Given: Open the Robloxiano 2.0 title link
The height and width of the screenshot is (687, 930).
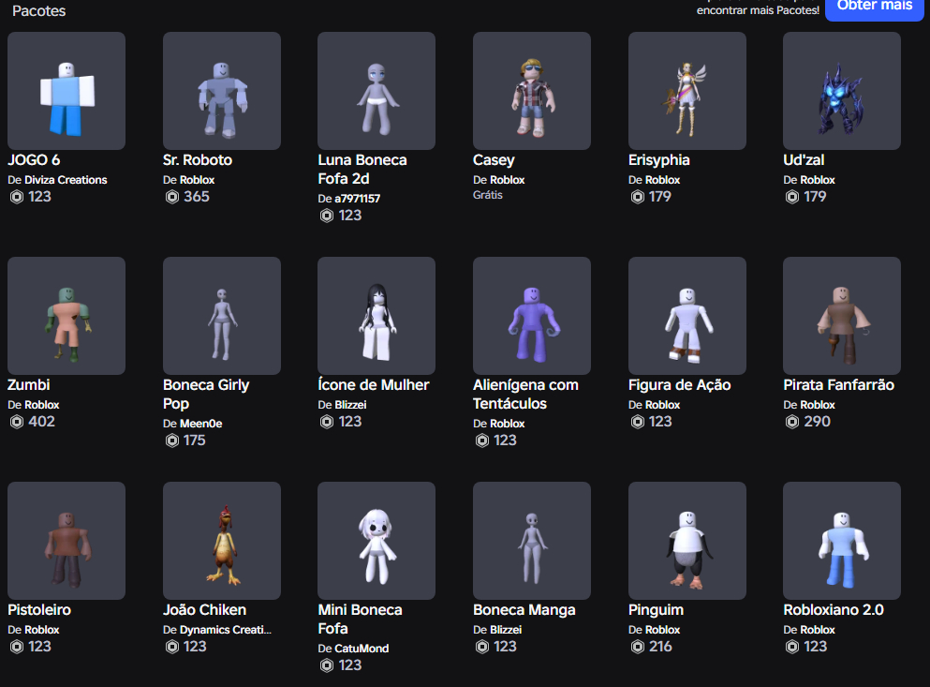Looking at the screenshot, I should tap(834, 610).
